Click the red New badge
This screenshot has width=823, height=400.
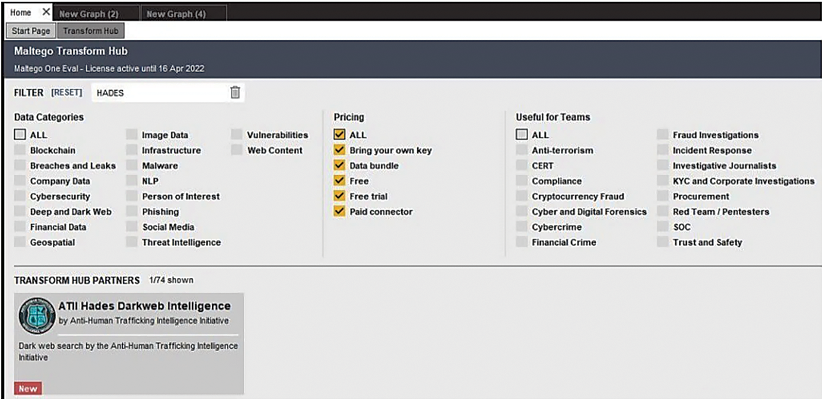pos(28,388)
